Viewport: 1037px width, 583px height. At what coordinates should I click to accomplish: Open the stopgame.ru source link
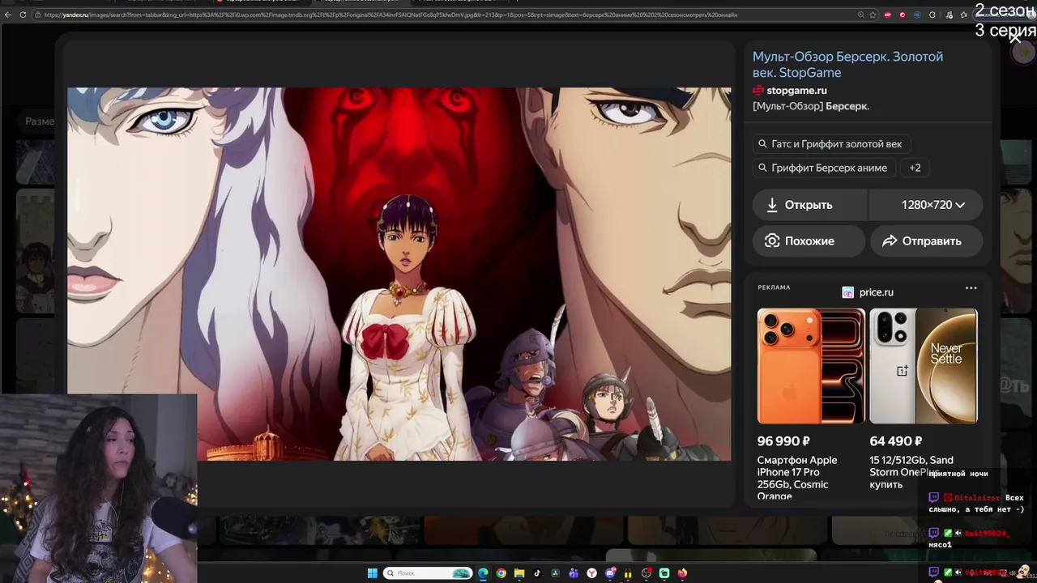click(796, 91)
